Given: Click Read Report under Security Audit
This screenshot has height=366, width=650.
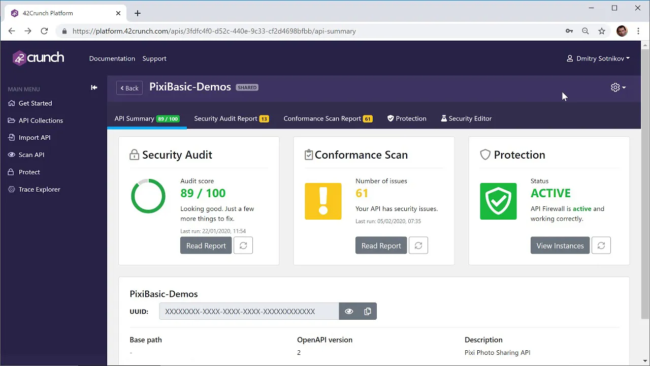Looking at the screenshot, I should tap(206, 246).
